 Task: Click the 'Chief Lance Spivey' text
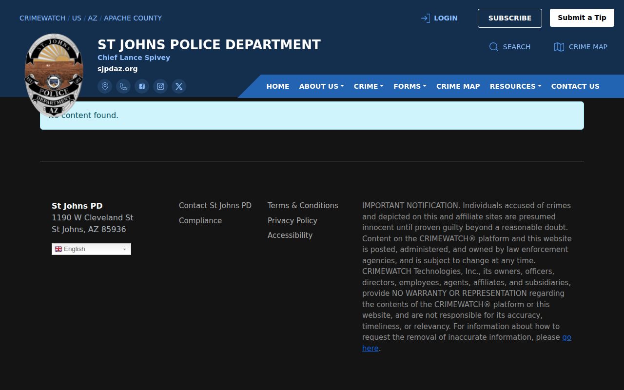(x=134, y=58)
